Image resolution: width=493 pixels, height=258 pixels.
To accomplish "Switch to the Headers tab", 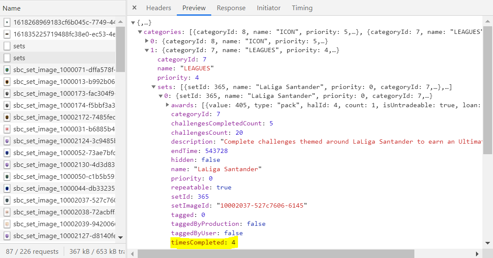I will [159, 8].
